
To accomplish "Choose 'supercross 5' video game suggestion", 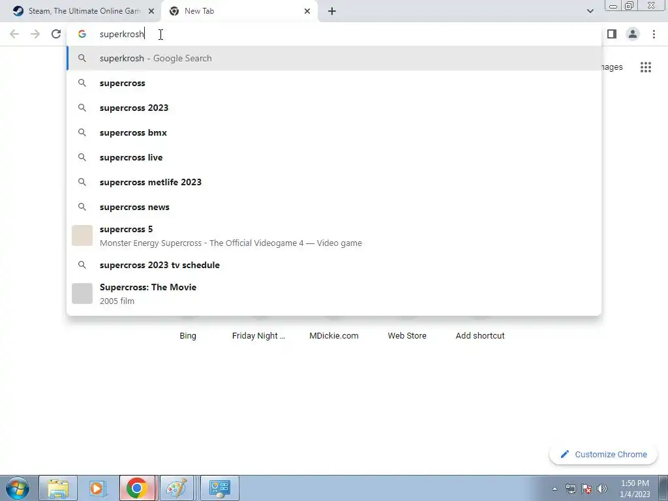I will pos(334,235).
